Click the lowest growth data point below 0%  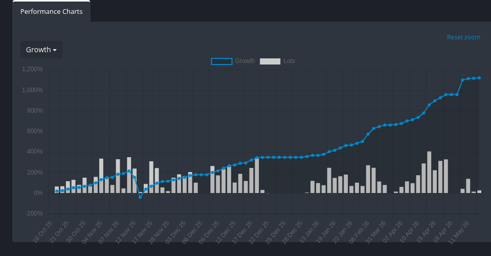pos(140,198)
